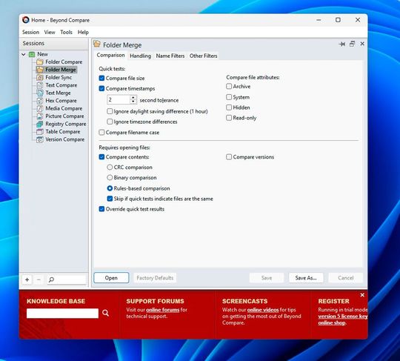This screenshot has height=361, width=400.
Task: Check the Read-only attribute box
Action: tap(229, 118)
